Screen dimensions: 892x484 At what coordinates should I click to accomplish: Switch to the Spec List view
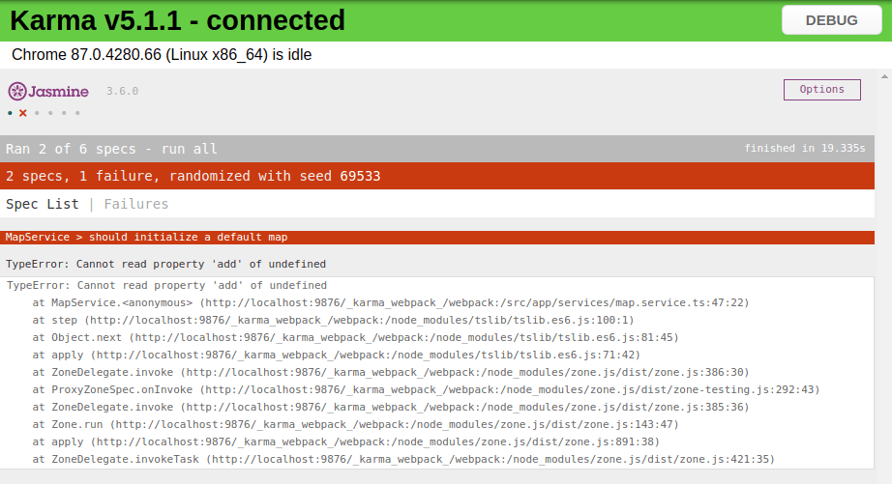[x=43, y=204]
